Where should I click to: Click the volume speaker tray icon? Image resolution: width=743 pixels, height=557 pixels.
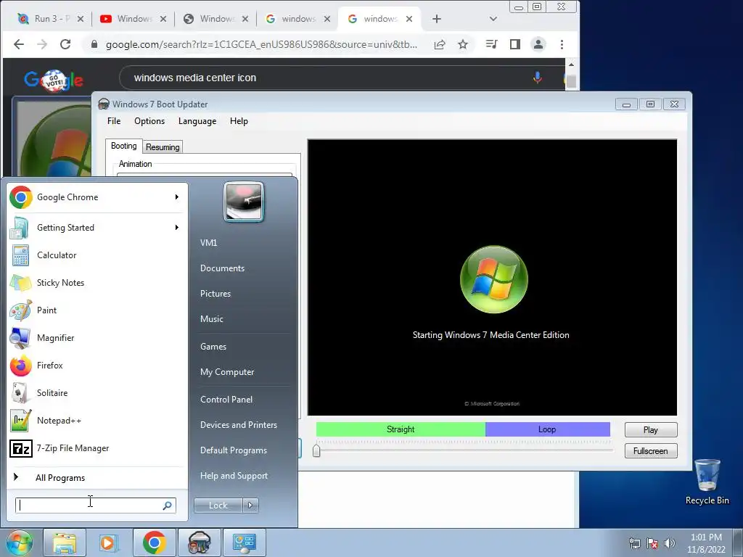[x=670, y=543]
